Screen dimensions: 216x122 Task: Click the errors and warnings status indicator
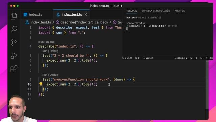click(x=127, y=58)
